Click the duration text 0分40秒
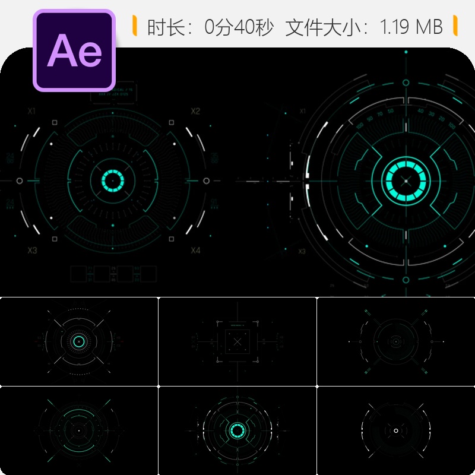 [239, 27]
